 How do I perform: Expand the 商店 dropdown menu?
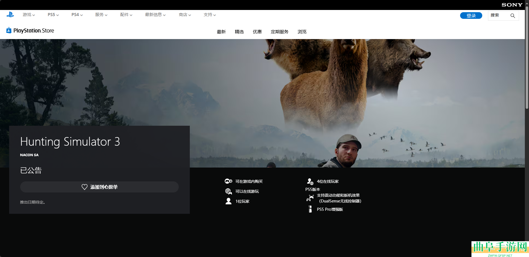point(185,15)
